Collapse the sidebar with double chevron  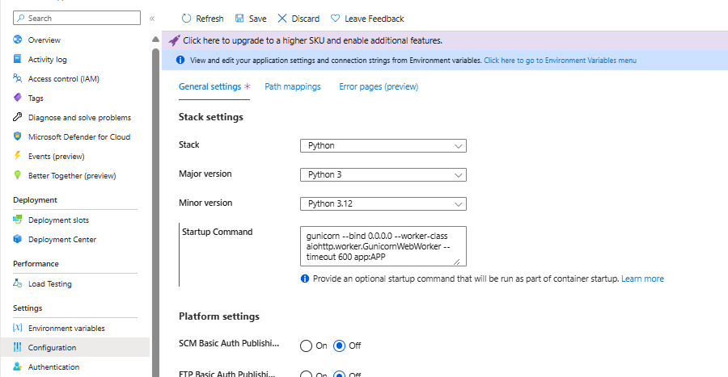point(152,19)
